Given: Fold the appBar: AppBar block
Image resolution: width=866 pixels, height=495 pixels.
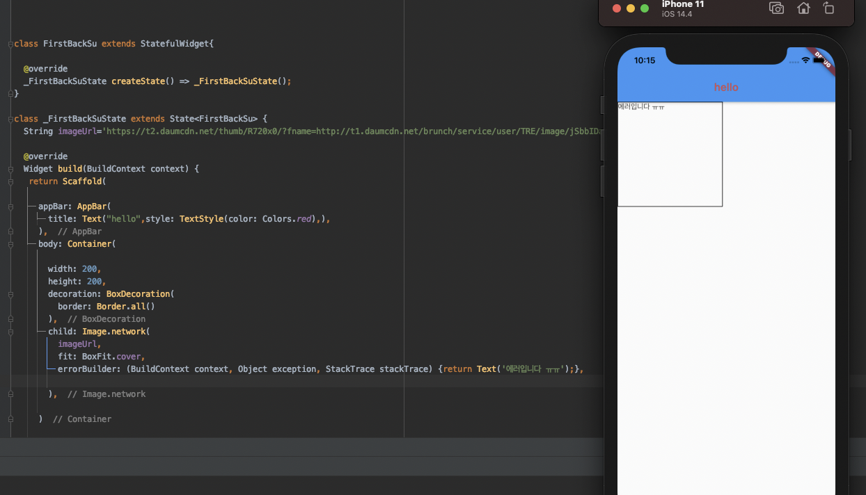Looking at the screenshot, I should coord(10,206).
